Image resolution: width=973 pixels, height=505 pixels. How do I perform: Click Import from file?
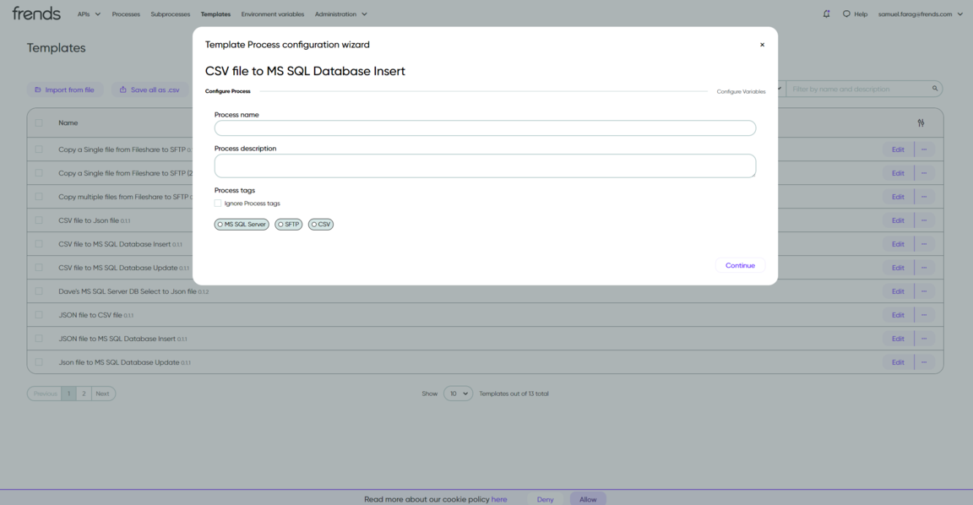tap(64, 90)
